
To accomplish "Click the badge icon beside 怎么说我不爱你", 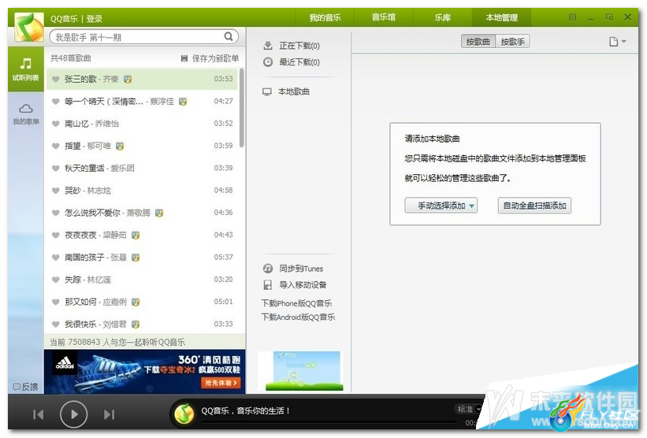I will click(x=159, y=213).
